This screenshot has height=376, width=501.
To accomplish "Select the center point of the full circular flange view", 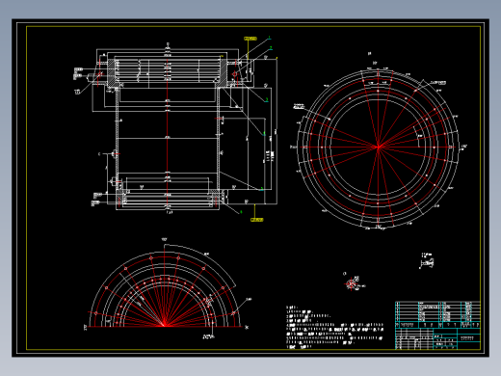I will [379, 147].
